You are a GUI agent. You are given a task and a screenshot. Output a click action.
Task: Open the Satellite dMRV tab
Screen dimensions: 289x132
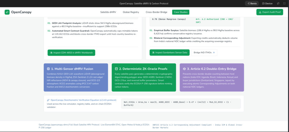coord(108,12)
